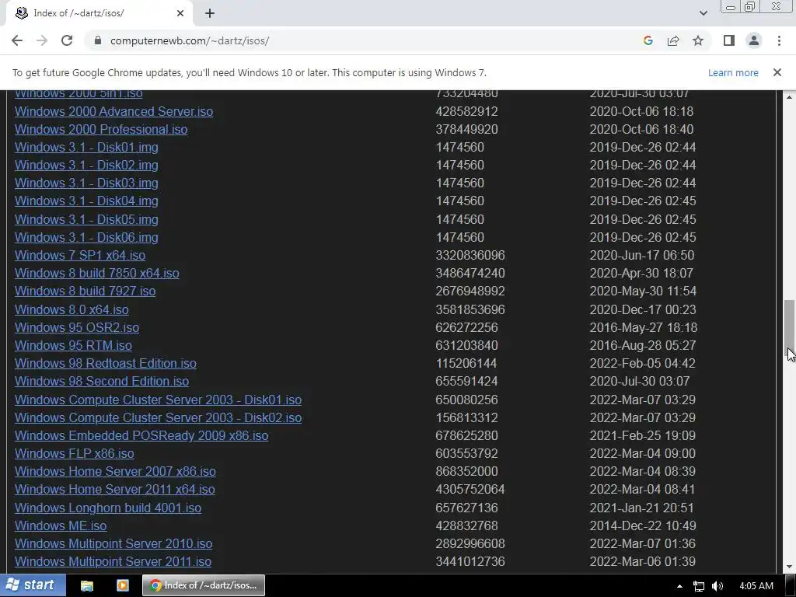This screenshot has height=597, width=796.
Task: Bookmark this page with star icon
Action: pos(698,40)
